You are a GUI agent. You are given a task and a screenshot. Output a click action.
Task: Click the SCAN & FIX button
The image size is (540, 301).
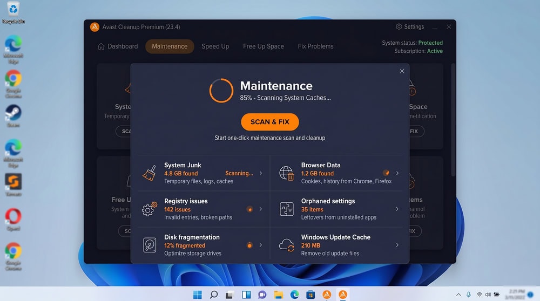269,122
